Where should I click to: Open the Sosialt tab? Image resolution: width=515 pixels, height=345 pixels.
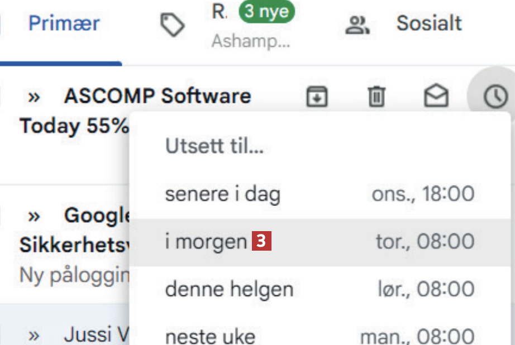(x=428, y=23)
